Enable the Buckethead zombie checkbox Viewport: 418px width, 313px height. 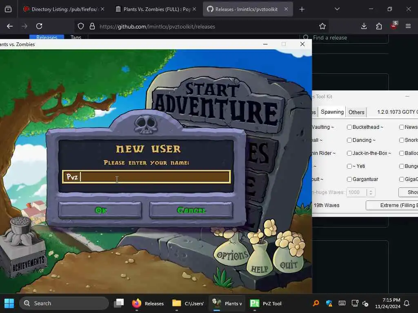[x=349, y=127]
